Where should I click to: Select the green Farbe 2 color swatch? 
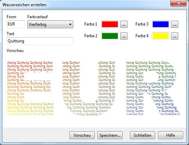[x=110, y=36]
